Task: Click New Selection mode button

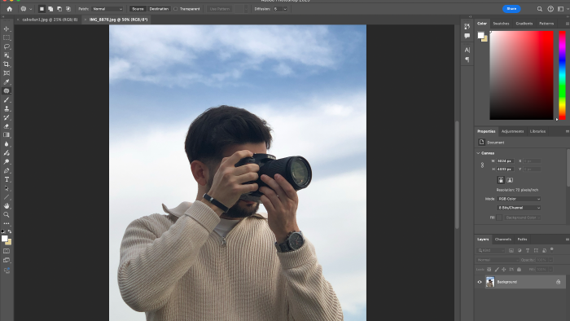Action: [x=42, y=9]
